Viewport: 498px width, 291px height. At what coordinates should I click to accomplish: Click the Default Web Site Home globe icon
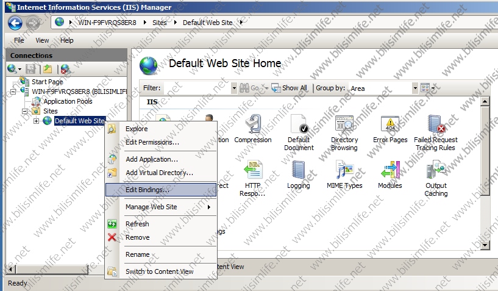point(148,65)
